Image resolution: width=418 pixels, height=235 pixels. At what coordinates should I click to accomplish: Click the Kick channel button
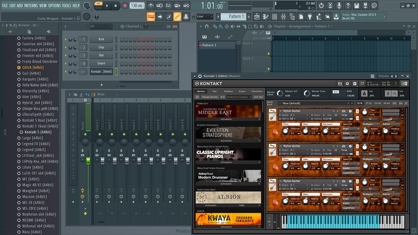pos(101,39)
